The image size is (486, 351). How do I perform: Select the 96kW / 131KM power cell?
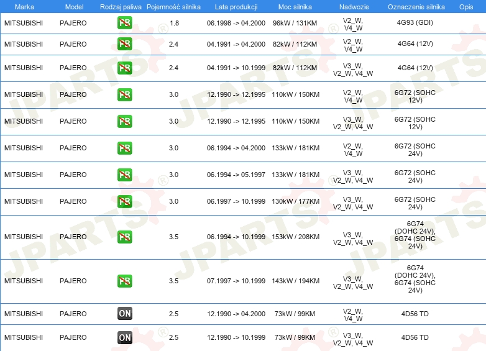click(295, 23)
